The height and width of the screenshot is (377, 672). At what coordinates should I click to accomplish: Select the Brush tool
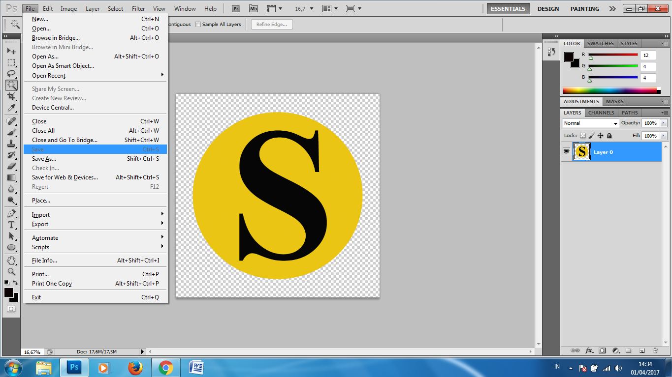(x=11, y=131)
